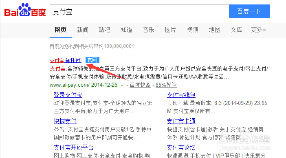Open the 贴吧 tab
The image size is (286, 158).
104,30
